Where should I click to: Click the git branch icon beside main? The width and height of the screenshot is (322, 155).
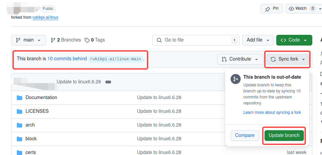coord(18,40)
